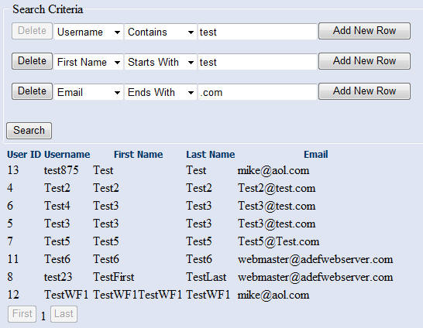Expand the First Name field dropdown
This screenshot has height=328, width=423.
[88, 62]
